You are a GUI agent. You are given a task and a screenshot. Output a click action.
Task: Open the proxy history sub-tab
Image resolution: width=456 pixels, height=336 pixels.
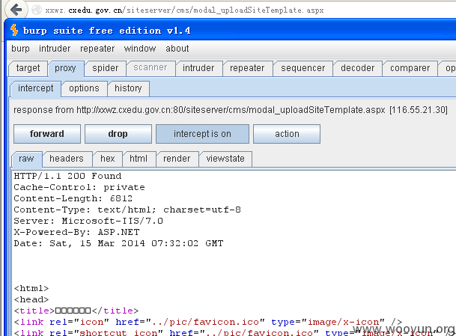(x=128, y=88)
